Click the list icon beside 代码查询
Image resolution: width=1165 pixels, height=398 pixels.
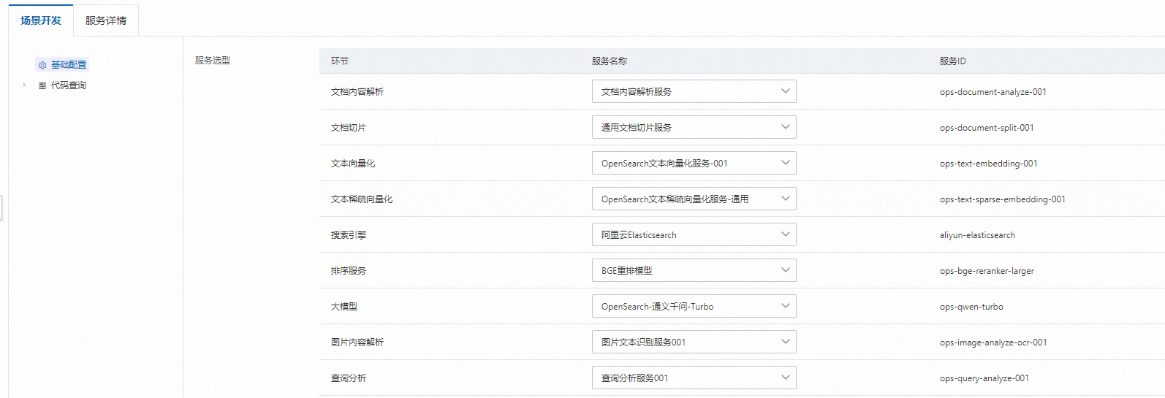(x=42, y=85)
